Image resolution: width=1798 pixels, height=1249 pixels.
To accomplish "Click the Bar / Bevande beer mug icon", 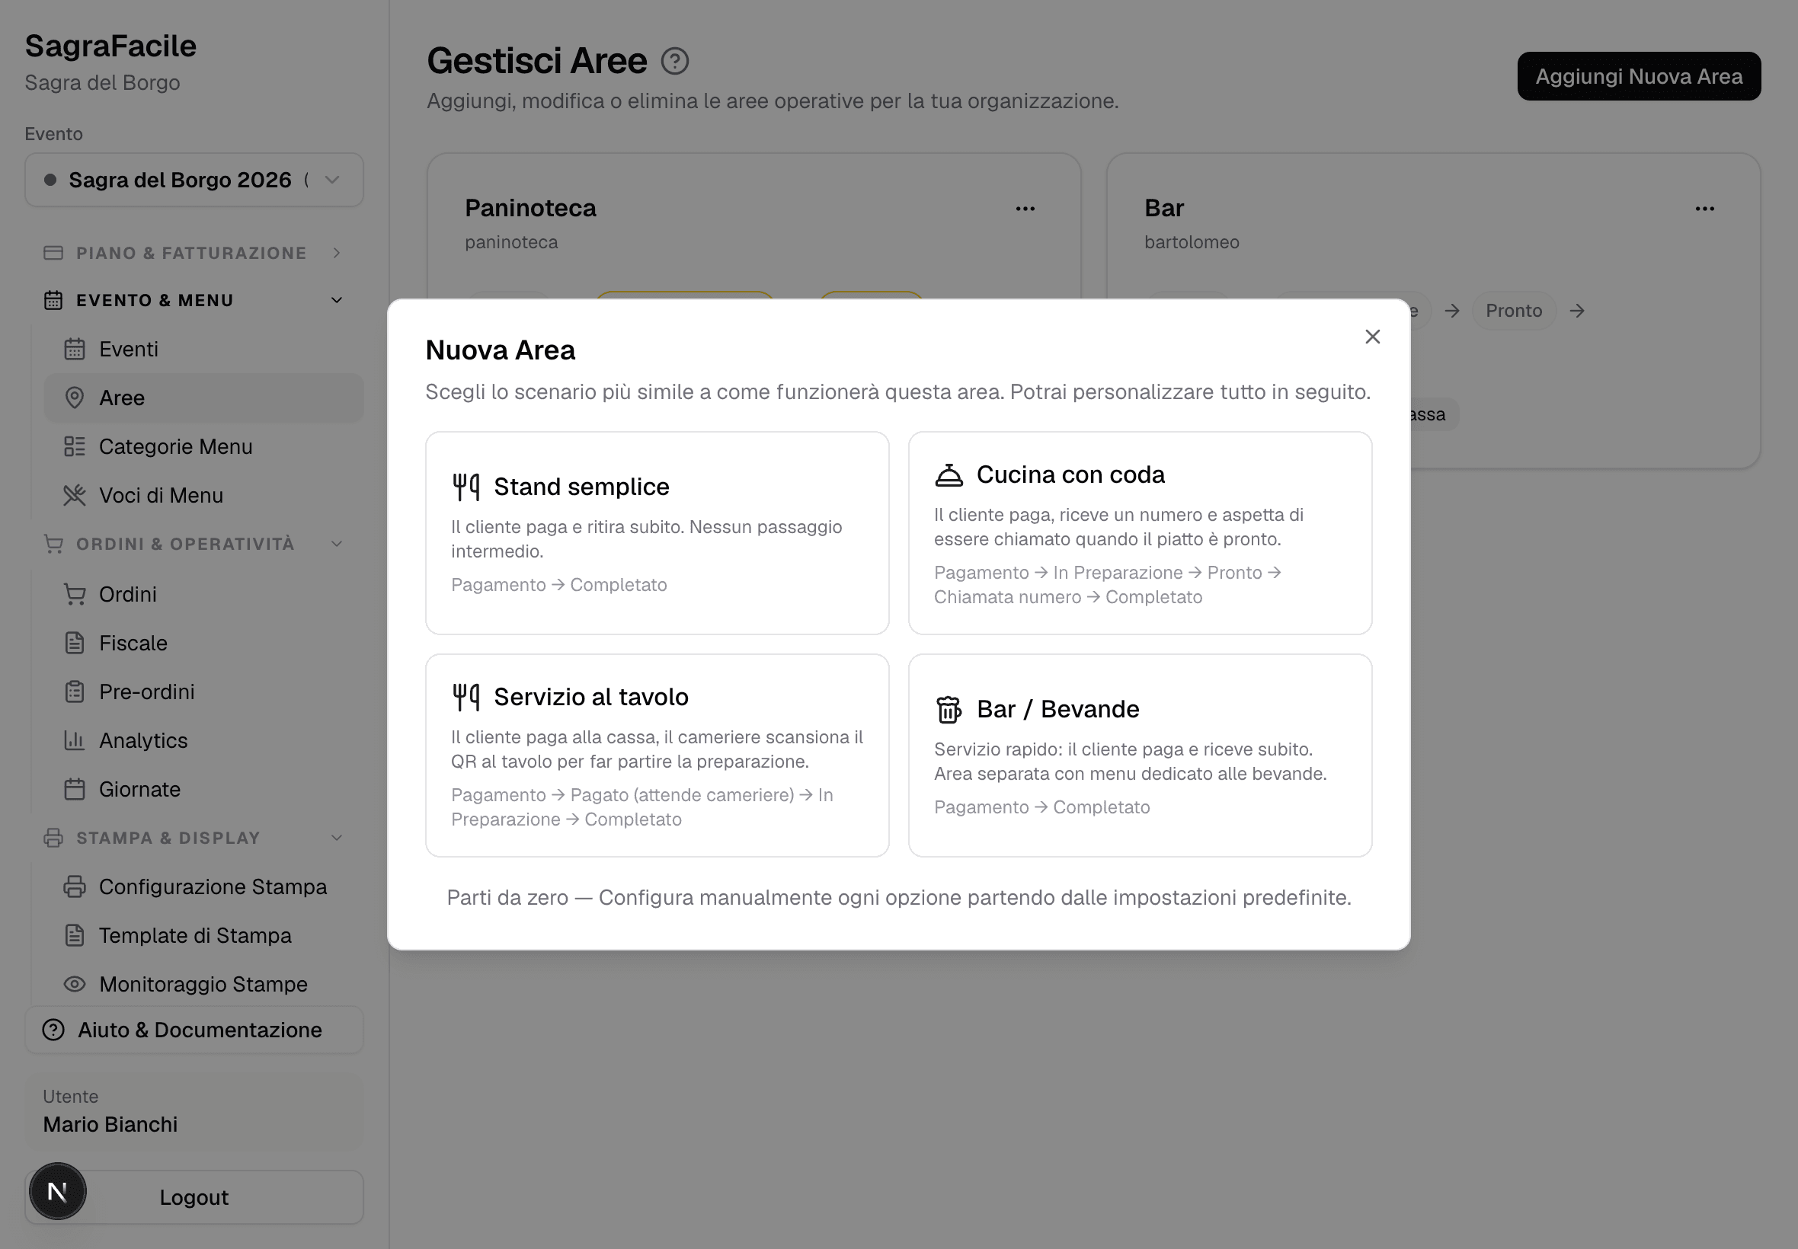I will point(949,709).
